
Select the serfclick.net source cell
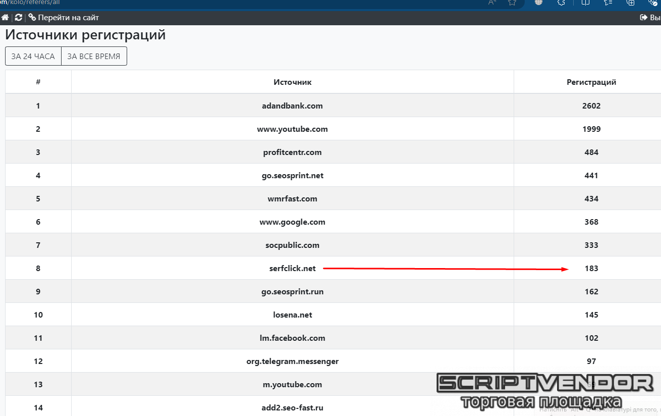[293, 269]
